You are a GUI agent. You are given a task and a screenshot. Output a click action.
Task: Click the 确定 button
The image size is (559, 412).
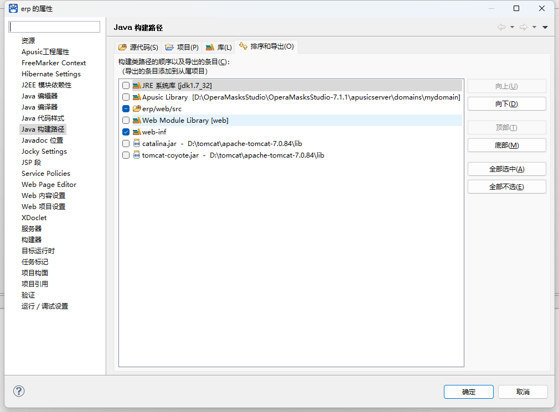pyautogui.click(x=468, y=392)
